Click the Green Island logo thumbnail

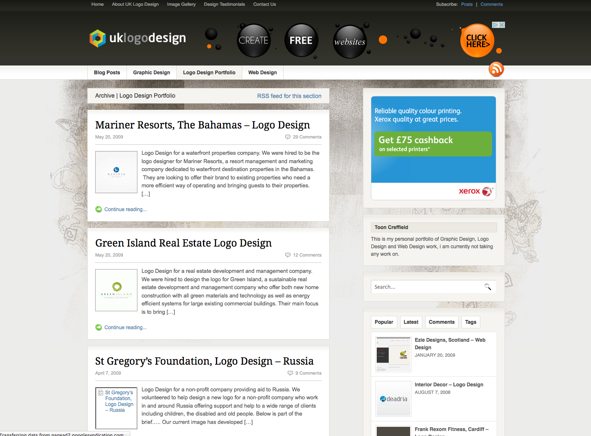[x=116, y=290]
